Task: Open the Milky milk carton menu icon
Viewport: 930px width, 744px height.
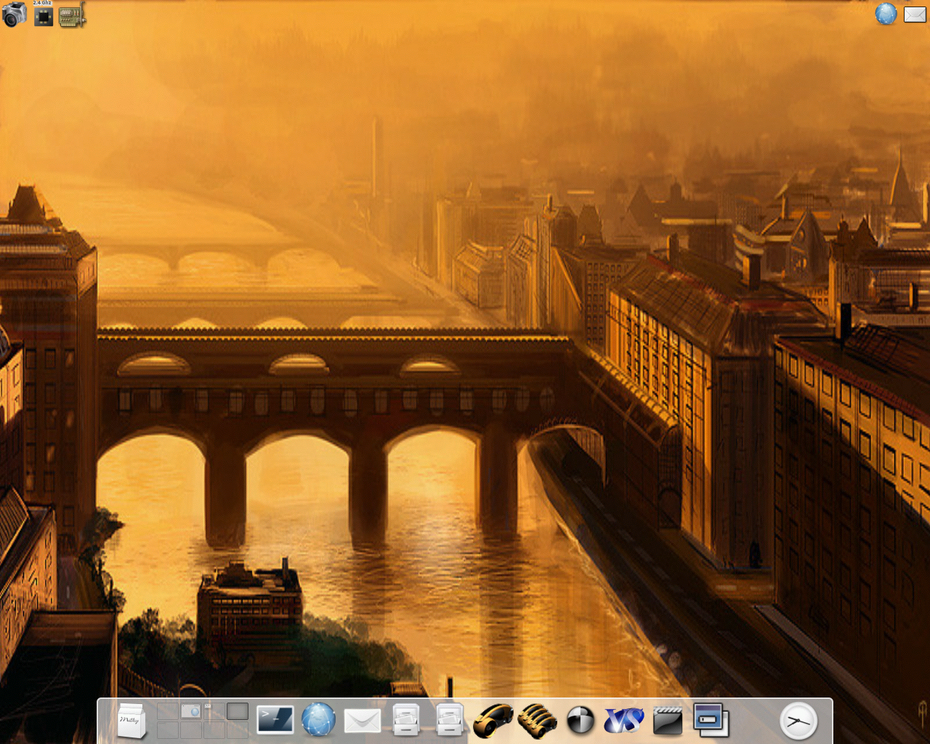Action: [132, 720]
